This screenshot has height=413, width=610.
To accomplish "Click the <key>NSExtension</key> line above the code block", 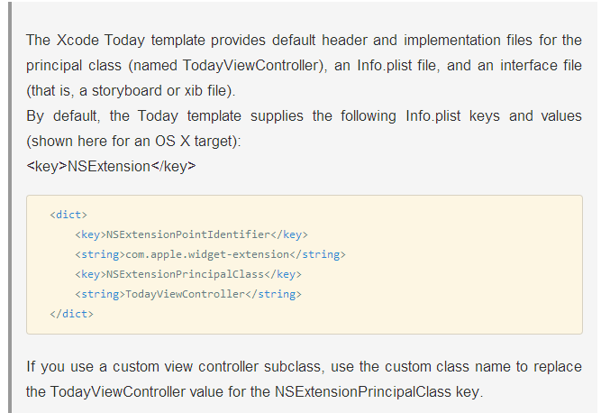I will pyautogui.click(x=111, y=167).
